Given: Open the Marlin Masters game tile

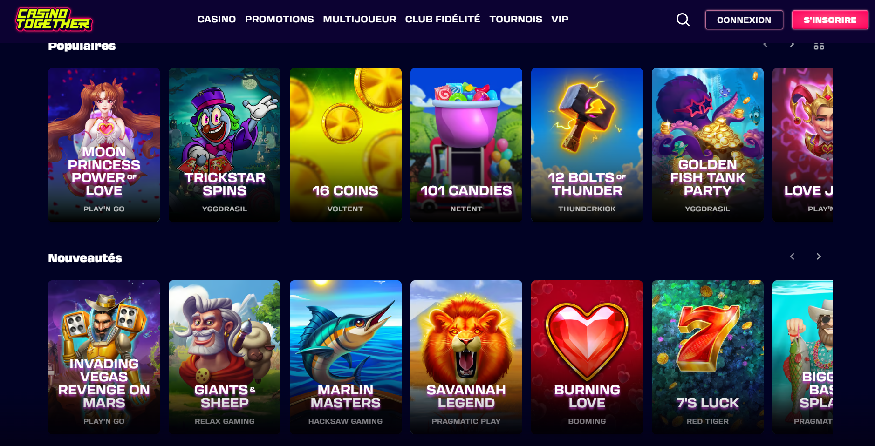Looking at the screenshot, I should tap(346, 357).
